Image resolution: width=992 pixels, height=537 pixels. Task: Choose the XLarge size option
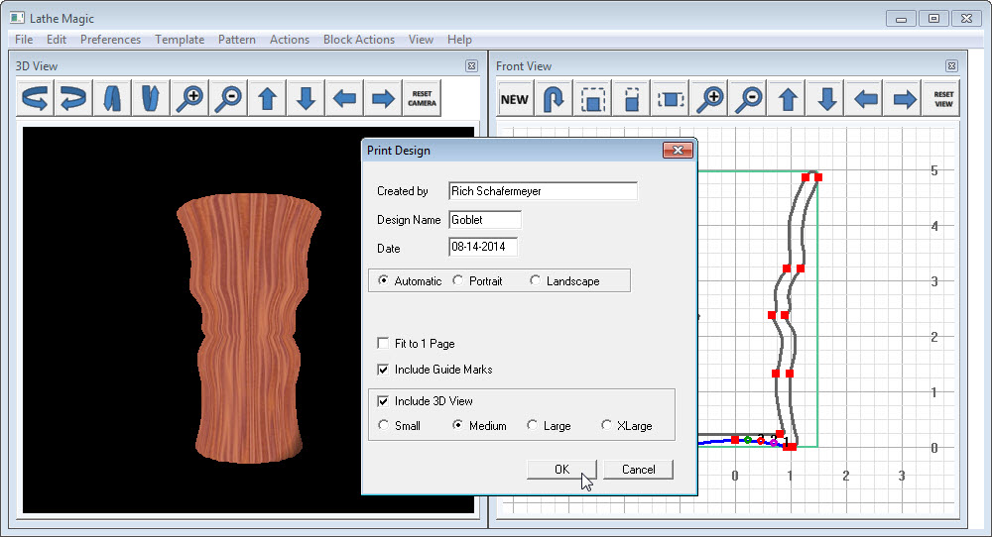click(607, 426)
